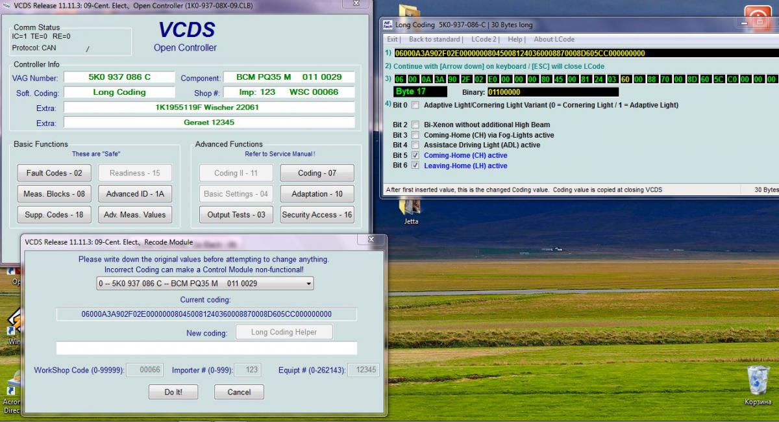The width and height of the screenshot is (779, 422).
Task: Click Advanced ID - 1A button
Action: (x=135, y=194)
